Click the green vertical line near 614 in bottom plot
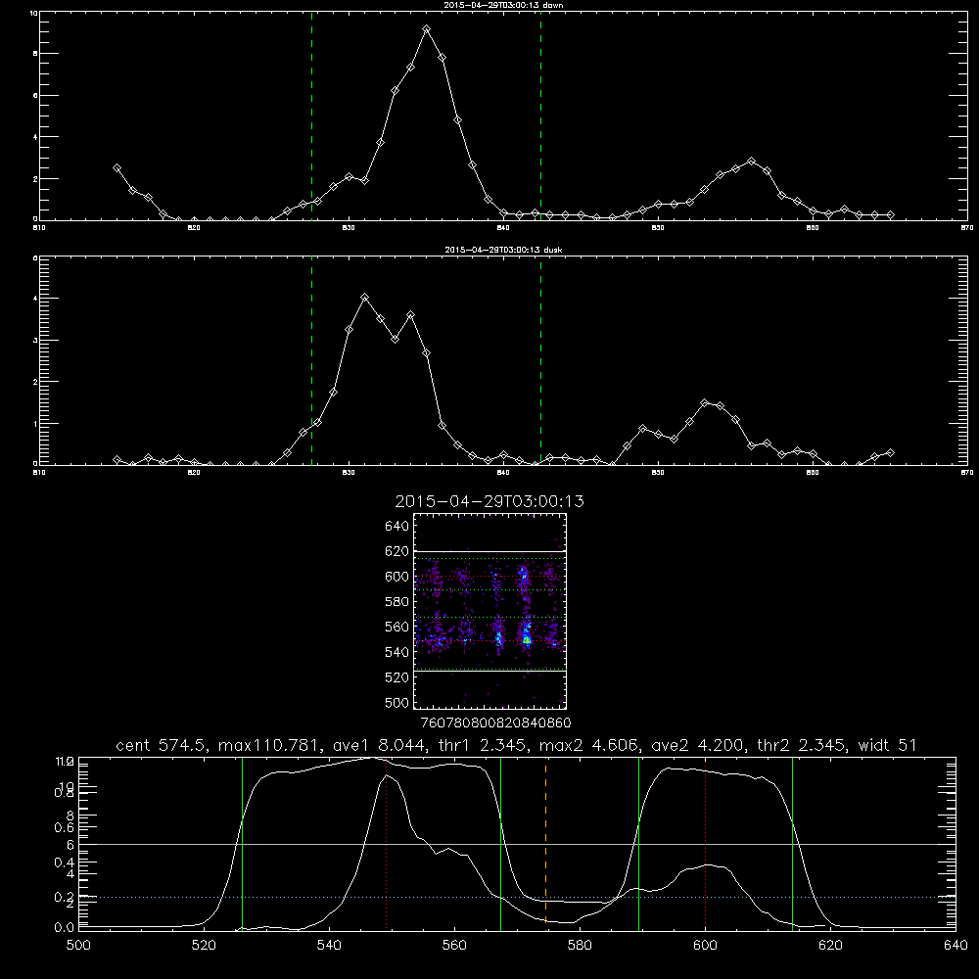 pos(792,843)
